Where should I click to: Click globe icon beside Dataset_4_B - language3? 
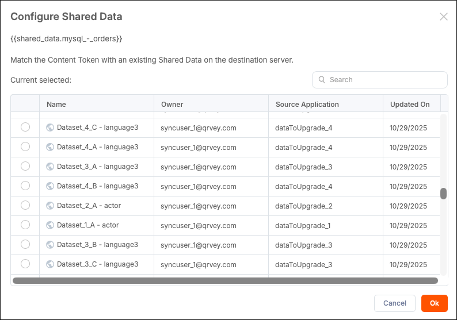(50, 186)
